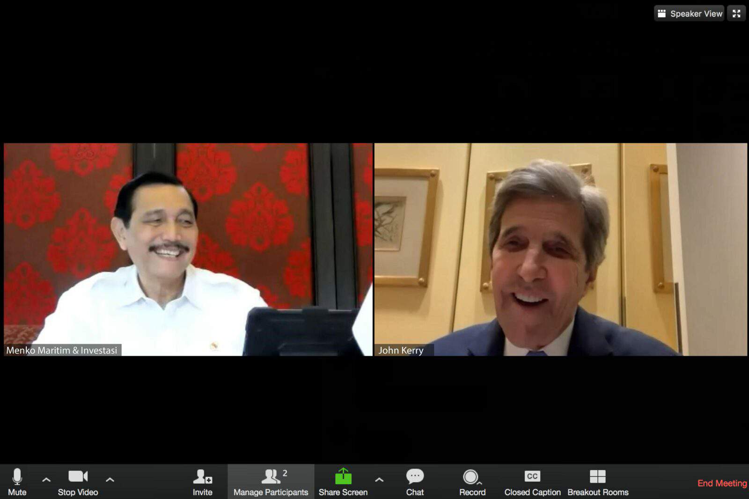Select John Kerry video tile
The height and width of the screenshot is (499, 749).
pyautogui.click(x=561, y=249)
